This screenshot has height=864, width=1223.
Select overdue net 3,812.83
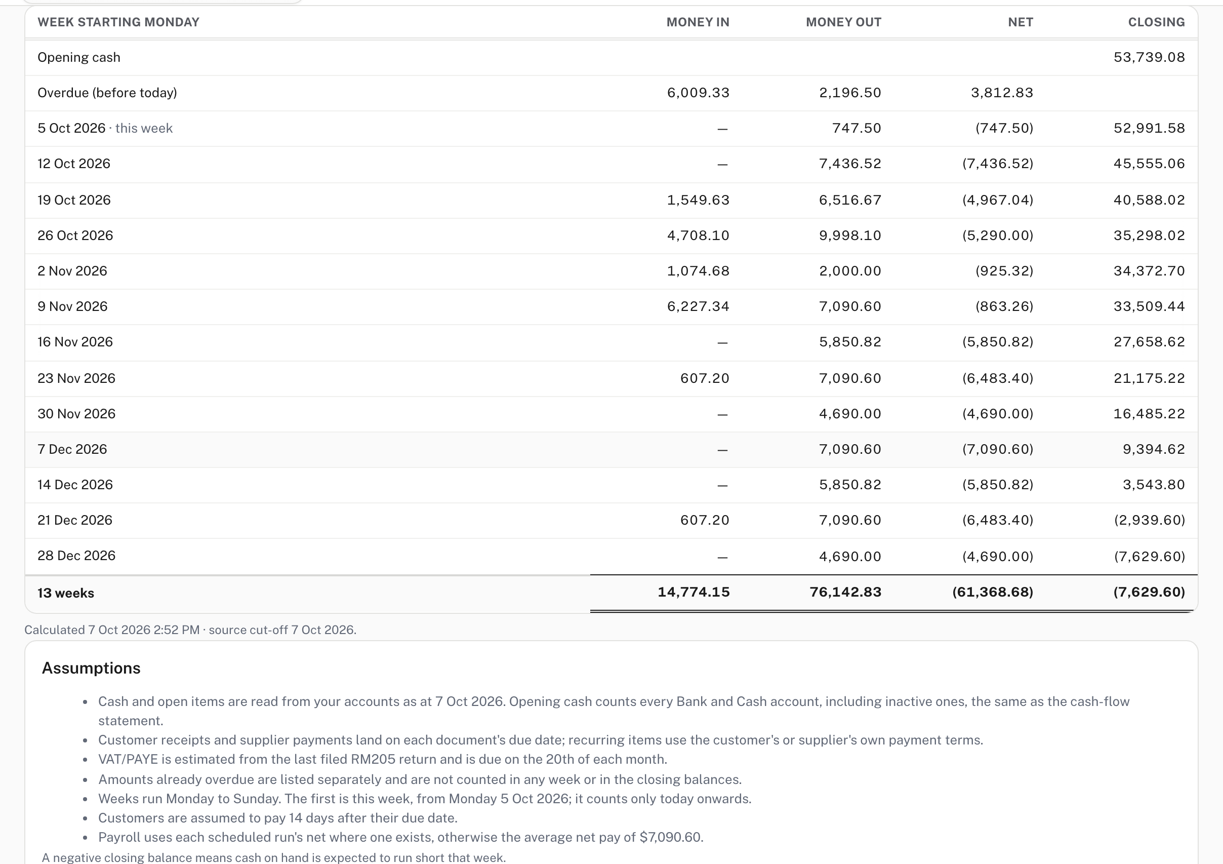click(x=1002, y=93)
